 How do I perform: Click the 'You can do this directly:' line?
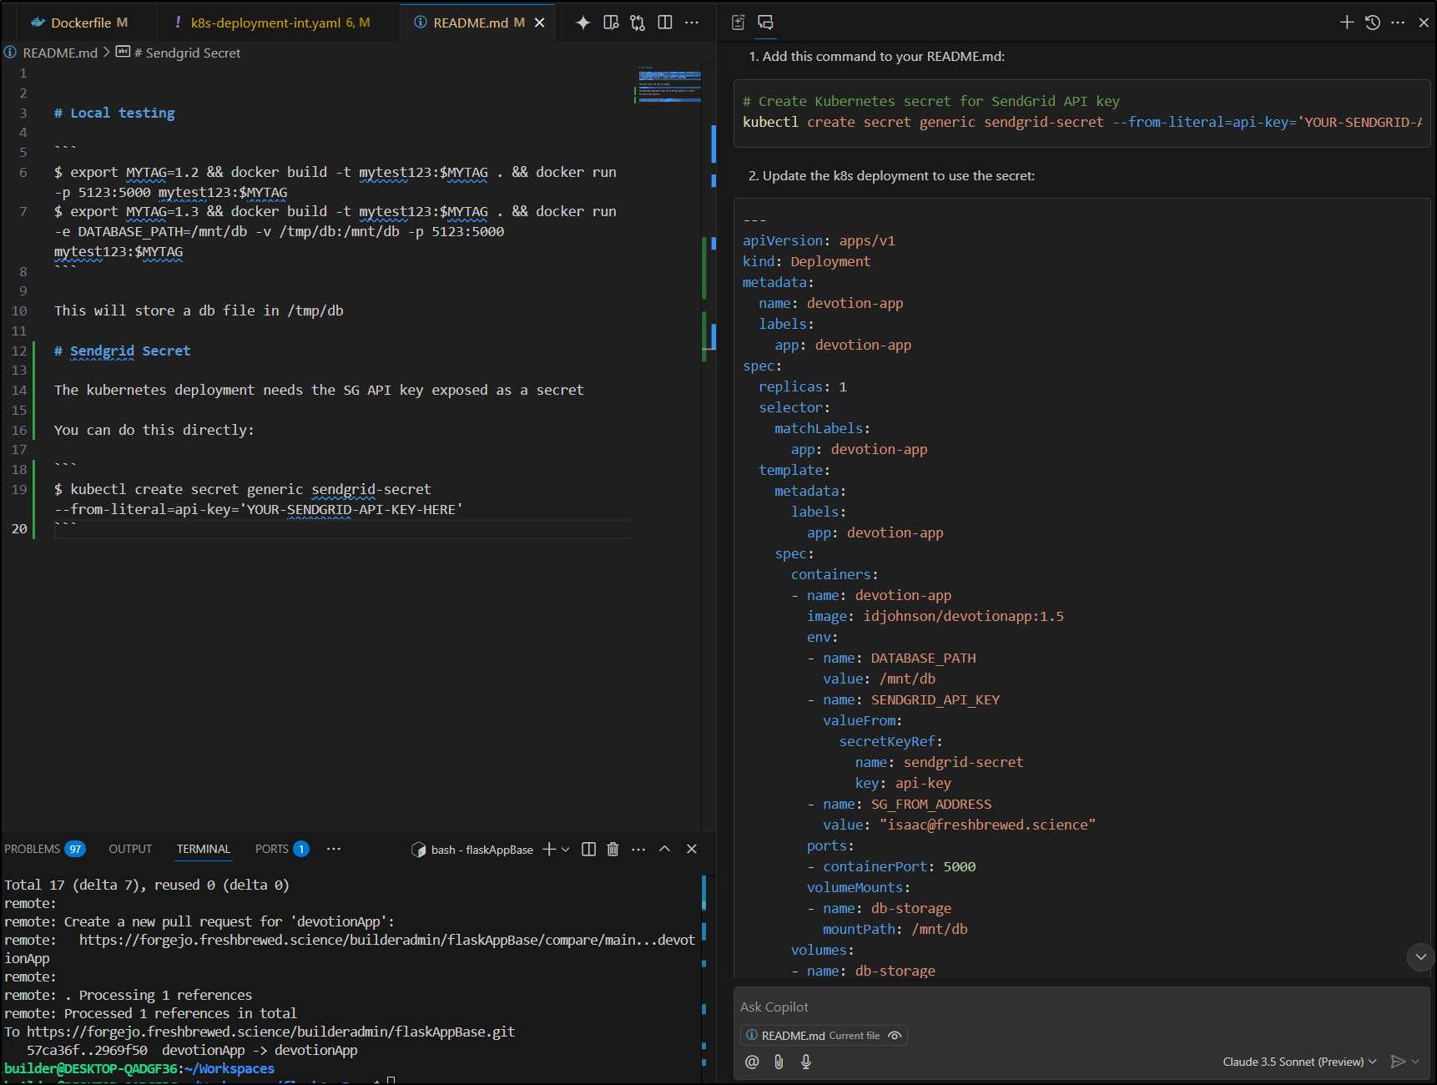(154, 430)
